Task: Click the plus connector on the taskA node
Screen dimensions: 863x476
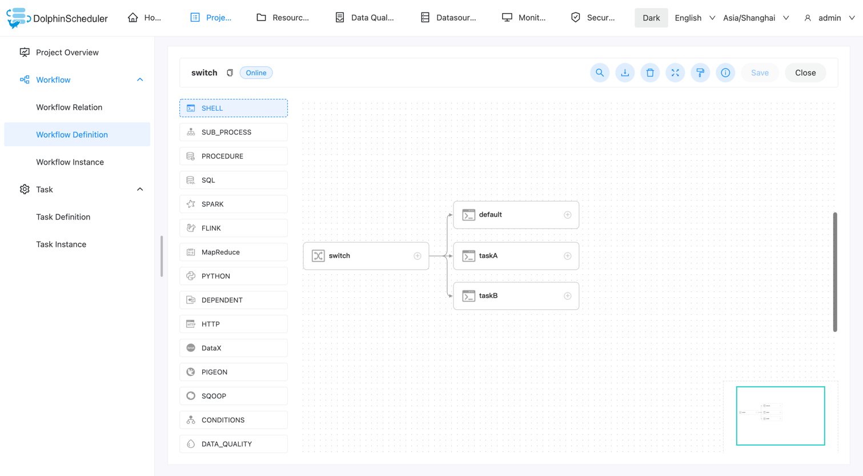Action: point(567,255)
